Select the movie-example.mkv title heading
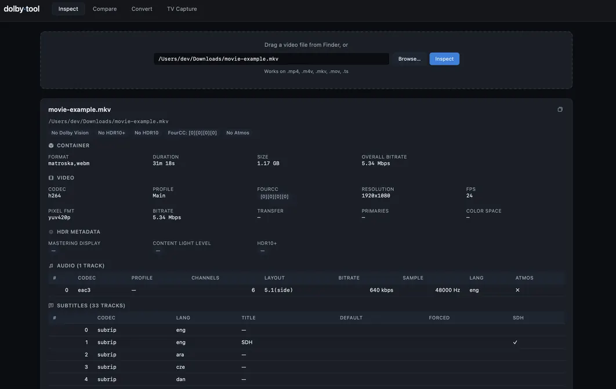This screenshot has height=389, width=616. coord(79,110)
